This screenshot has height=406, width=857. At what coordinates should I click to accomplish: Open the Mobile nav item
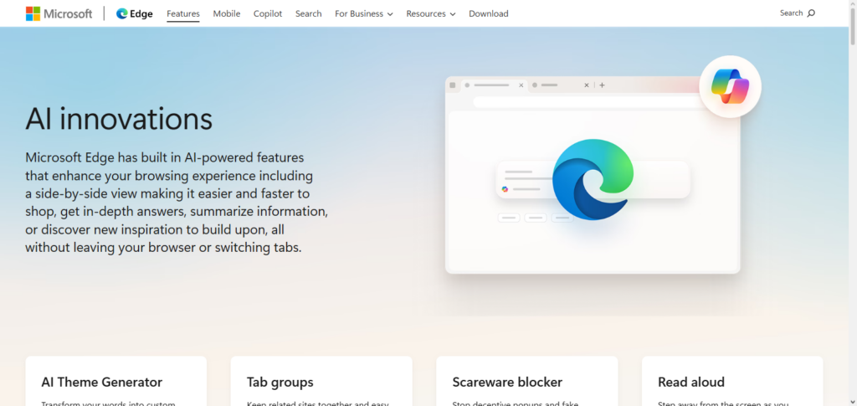pyautogui.click(x=226, y=13)
